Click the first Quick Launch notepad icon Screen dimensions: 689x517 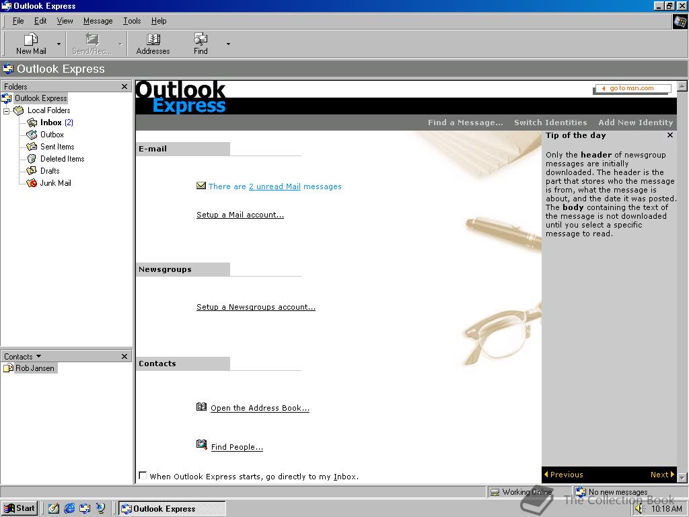[54, 509]
